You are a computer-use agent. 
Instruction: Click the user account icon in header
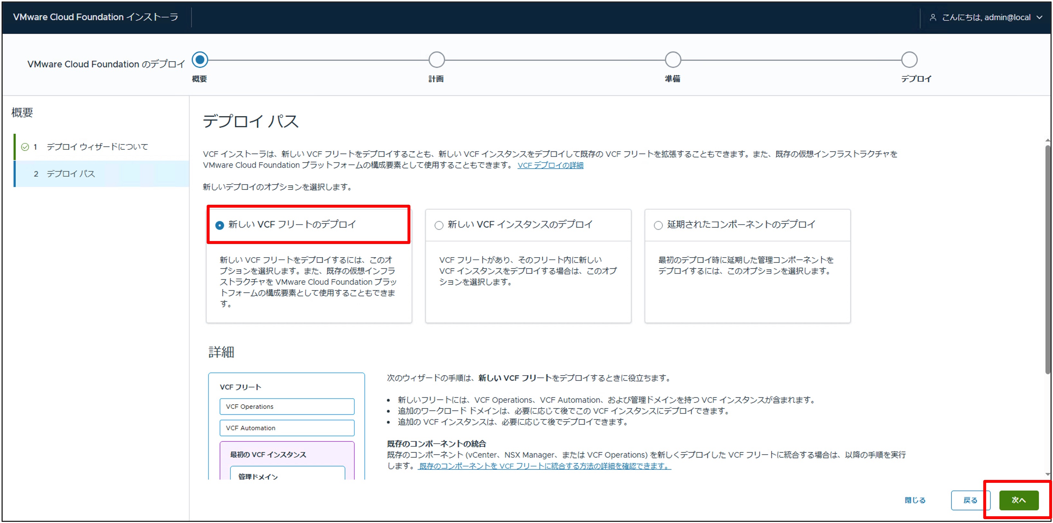pos(933,18)
